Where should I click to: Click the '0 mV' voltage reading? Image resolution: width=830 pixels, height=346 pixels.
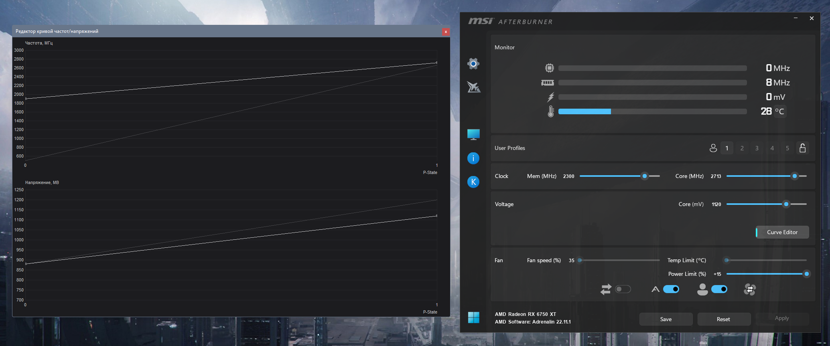775,97
